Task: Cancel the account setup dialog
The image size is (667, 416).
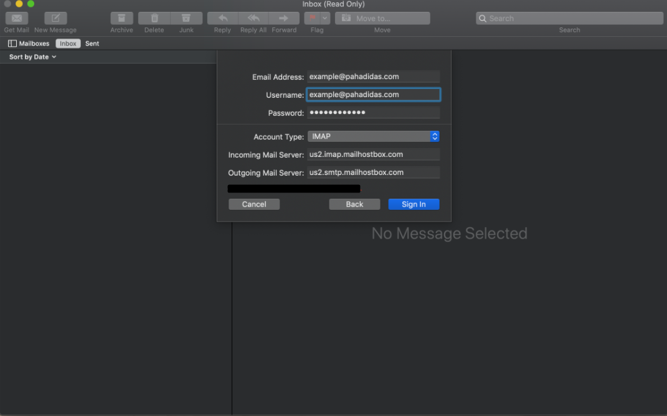Action: (x=253, y=204)
